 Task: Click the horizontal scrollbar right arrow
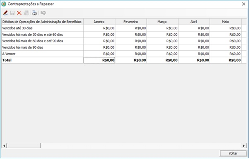tap(244, 146)
